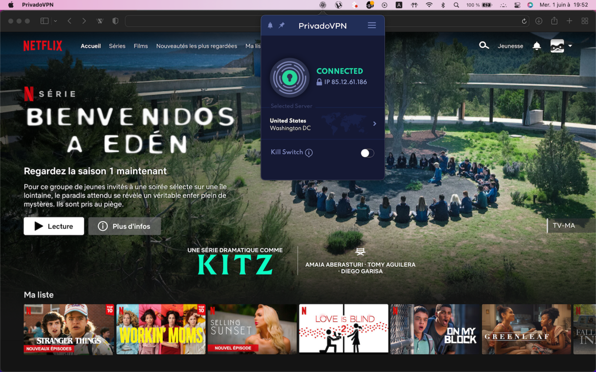Open the Safari share button

[554, 21]
